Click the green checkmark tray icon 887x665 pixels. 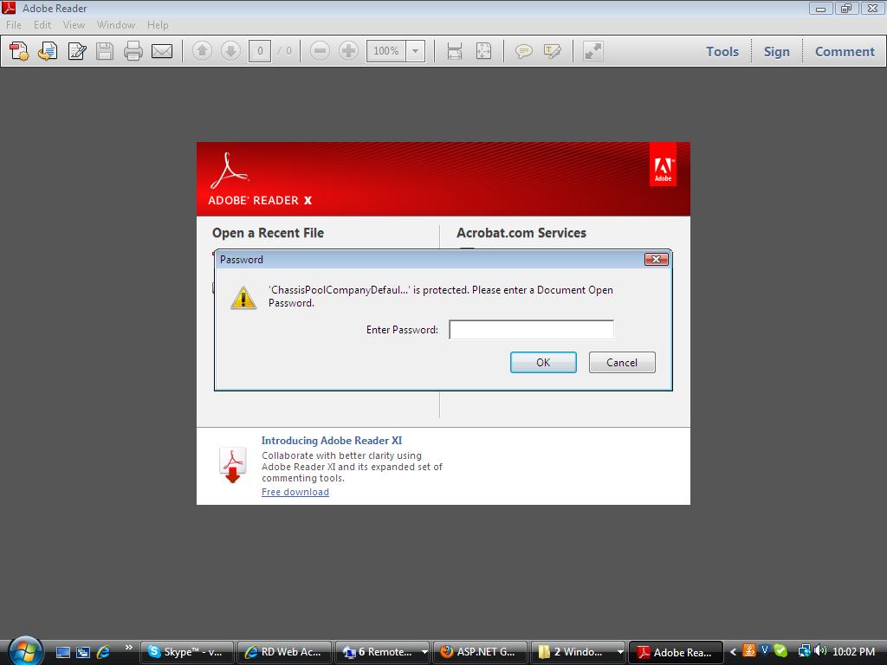pos(780,651)
